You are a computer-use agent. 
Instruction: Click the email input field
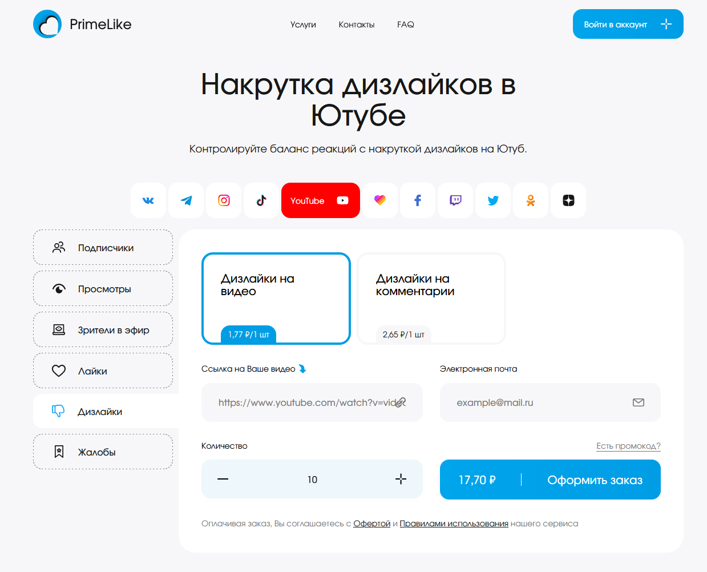(x=550, y=402)
